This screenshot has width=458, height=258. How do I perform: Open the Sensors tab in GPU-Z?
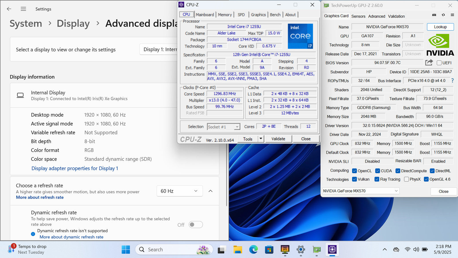pyautogui.click(x=358, y=16)
